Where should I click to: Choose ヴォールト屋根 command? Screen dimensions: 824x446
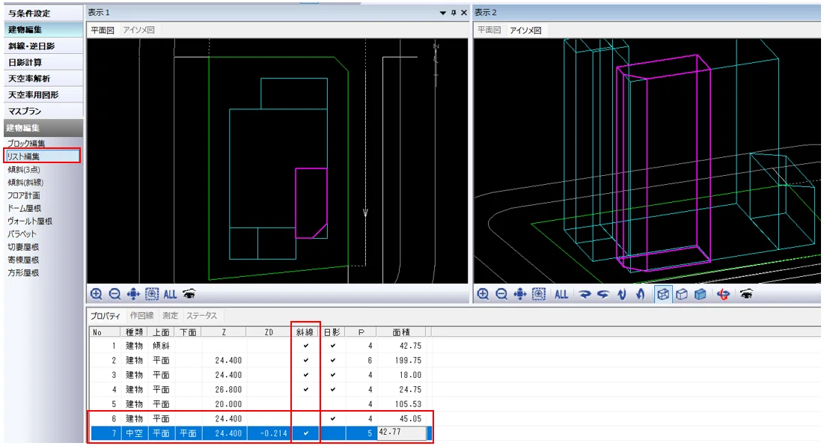(29, 222)
